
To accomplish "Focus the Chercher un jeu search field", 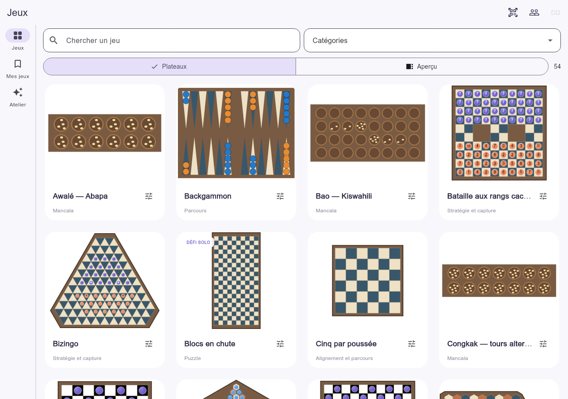I will pyautogui.click(x=172, y=40).
